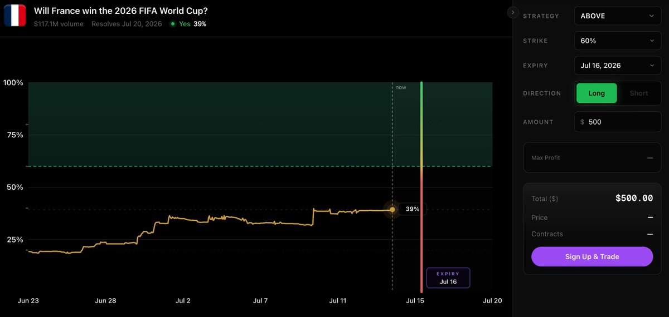Click the Sign Up & Trade button
The height and width of the screenshot is (317, 669).
(592, 256)
